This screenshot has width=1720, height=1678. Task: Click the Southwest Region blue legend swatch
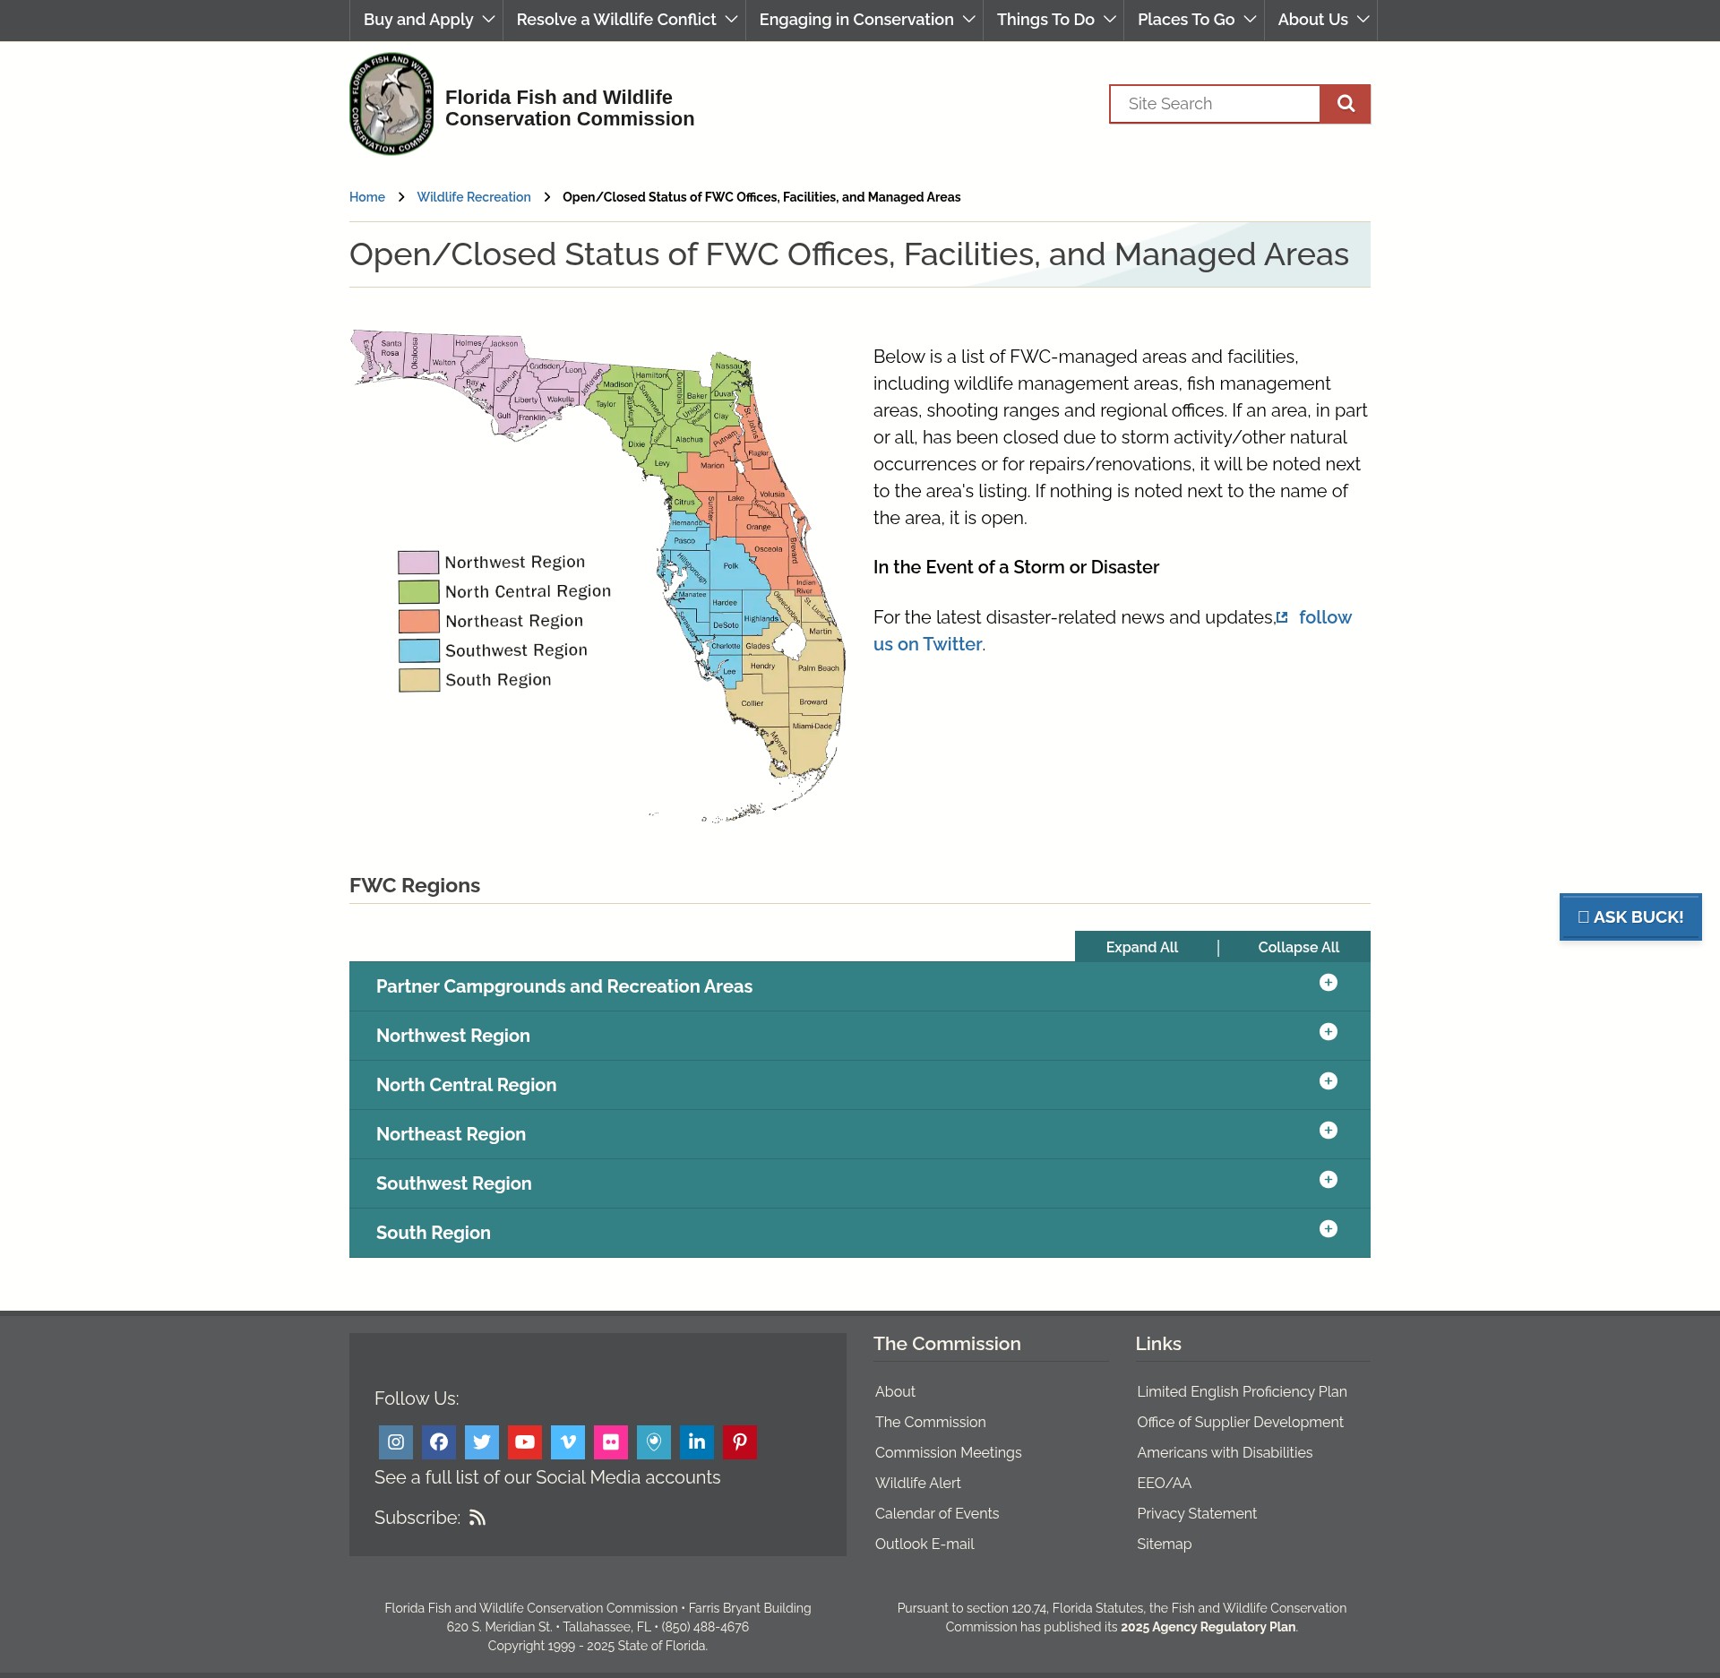[418, 650]
